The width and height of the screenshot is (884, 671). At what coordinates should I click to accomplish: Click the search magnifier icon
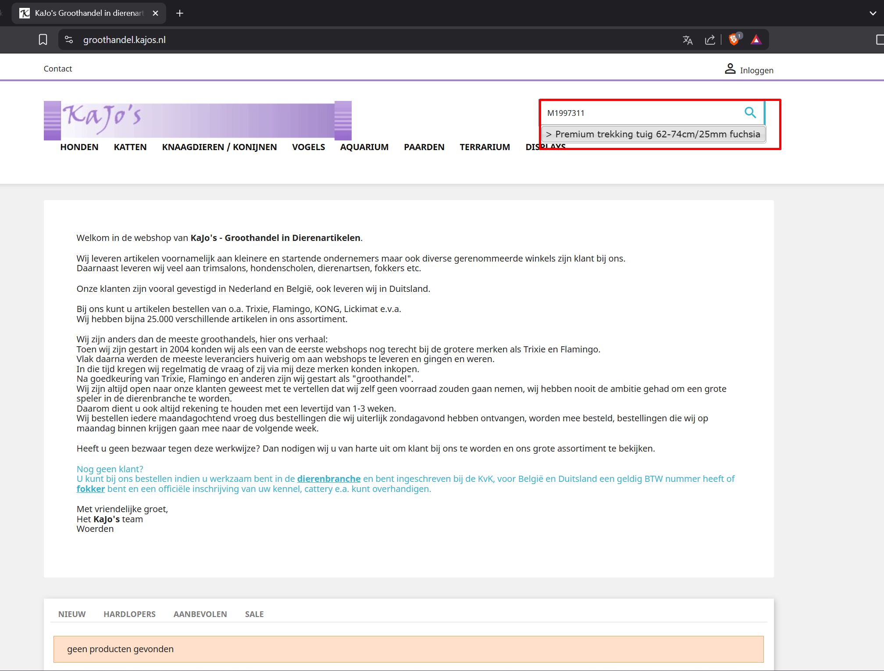(750, 113)
